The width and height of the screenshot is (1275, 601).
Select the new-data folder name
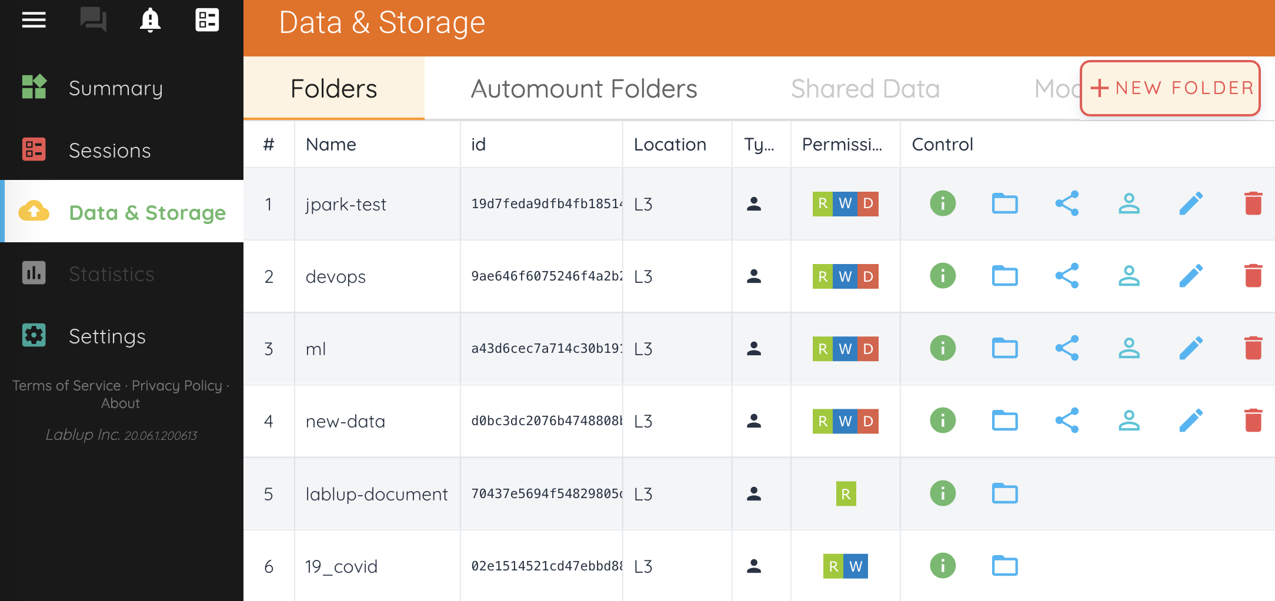click(x=345, y=421)
